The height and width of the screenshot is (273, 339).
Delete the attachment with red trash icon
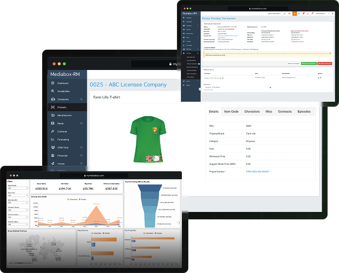point(321,77)
